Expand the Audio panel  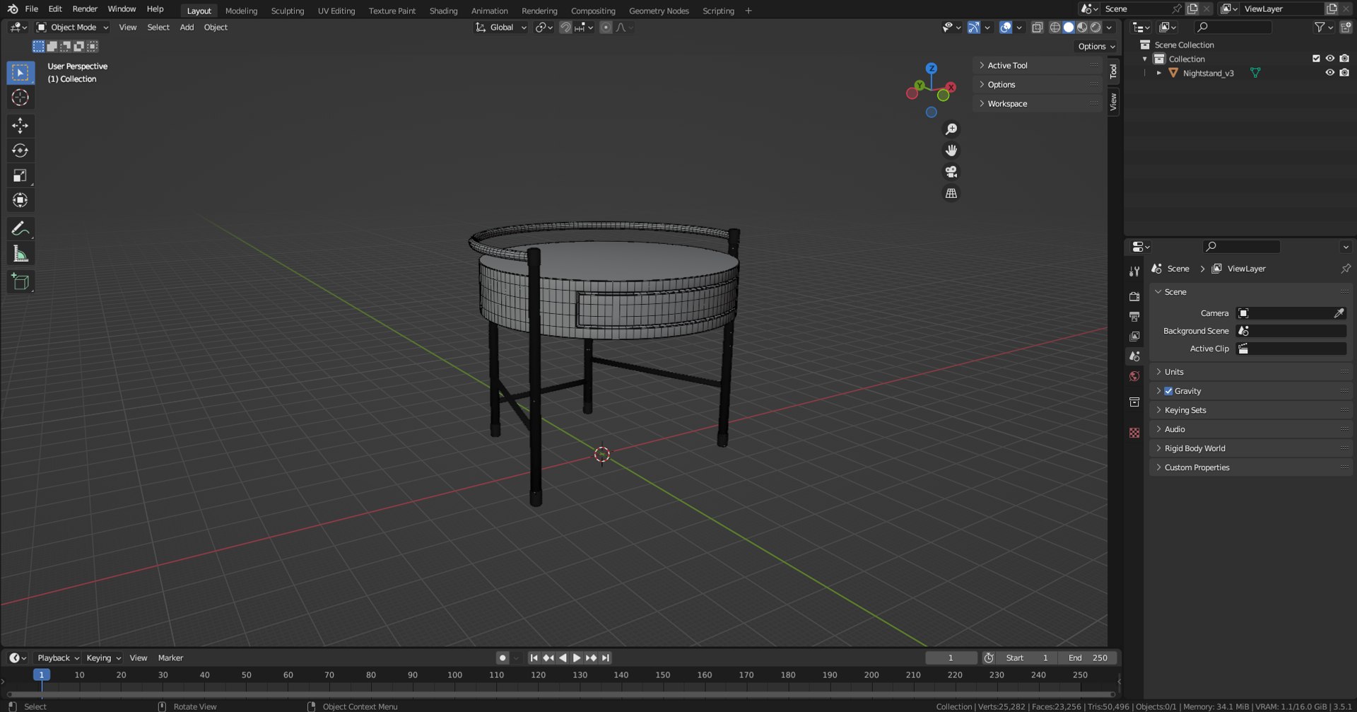click(x=1251, y=429)
